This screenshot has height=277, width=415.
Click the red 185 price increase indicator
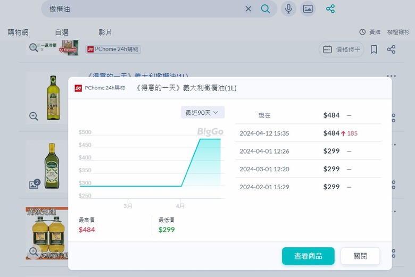tap(350, 133)
